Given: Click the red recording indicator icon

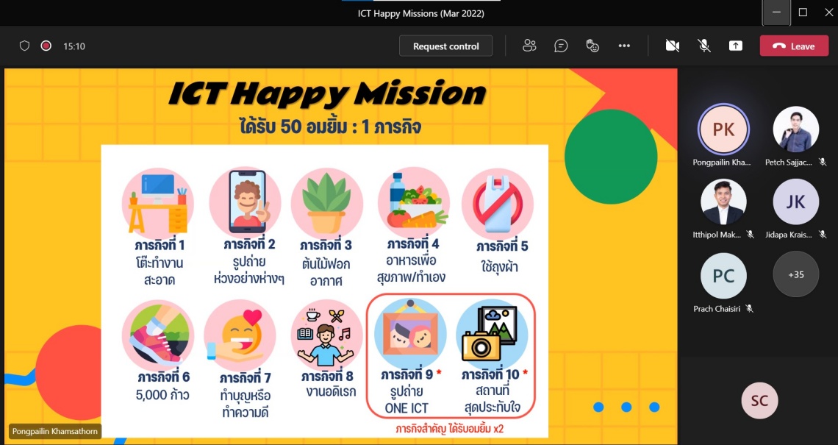Looking at the screenshot, I should [x=46, y=46].
